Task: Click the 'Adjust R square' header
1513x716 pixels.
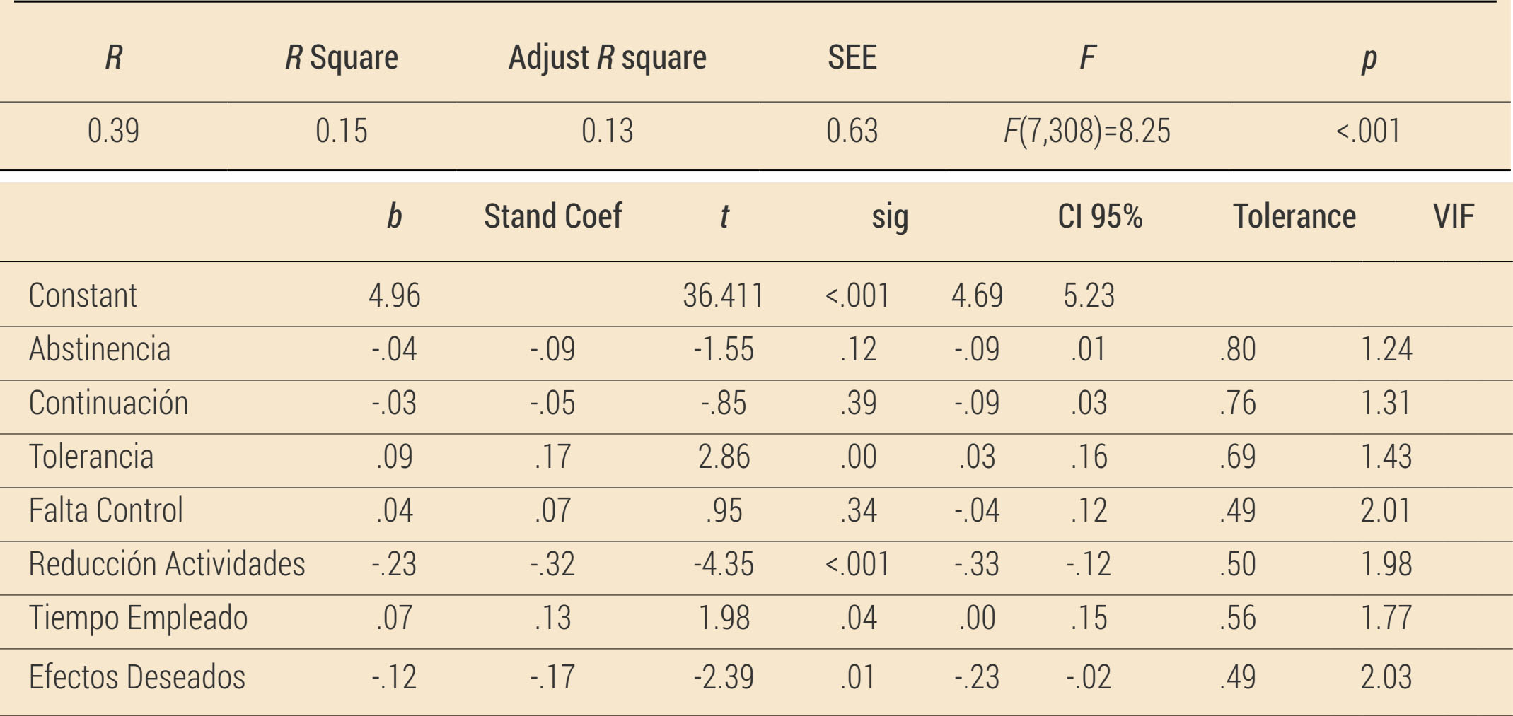Action: [x=607, y=58]
